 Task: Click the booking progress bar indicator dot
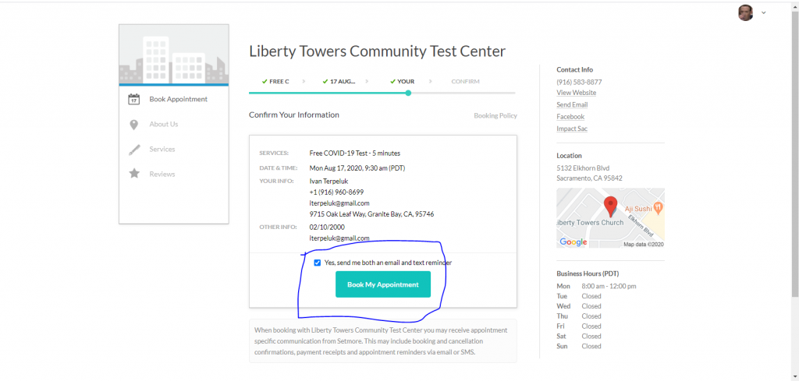point(408,93)
